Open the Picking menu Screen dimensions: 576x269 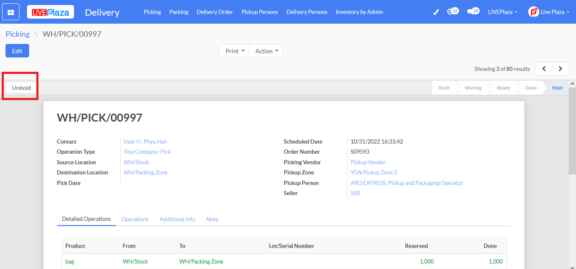152,12
